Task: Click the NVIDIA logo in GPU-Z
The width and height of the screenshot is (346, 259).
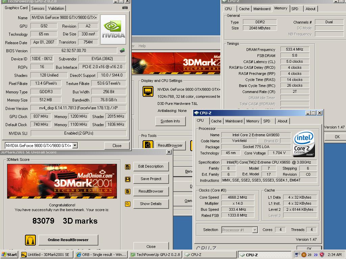Action: coord(113,30)
